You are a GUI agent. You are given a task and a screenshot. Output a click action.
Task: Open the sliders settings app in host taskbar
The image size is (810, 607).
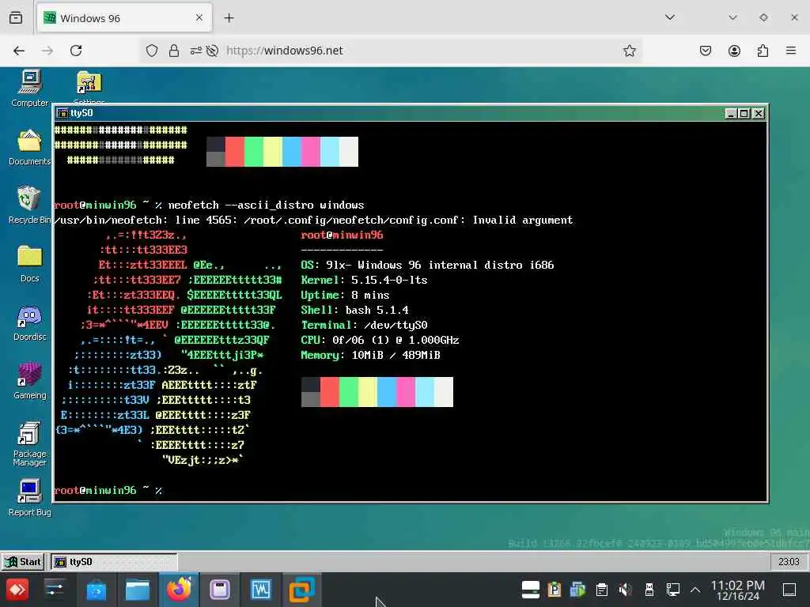click(x=55, y=590)
